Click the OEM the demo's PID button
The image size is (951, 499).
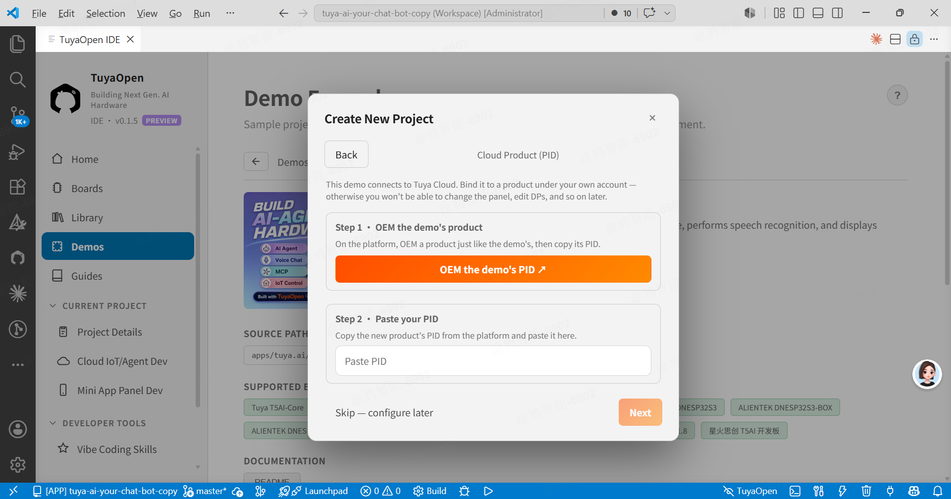coord(493,269)
